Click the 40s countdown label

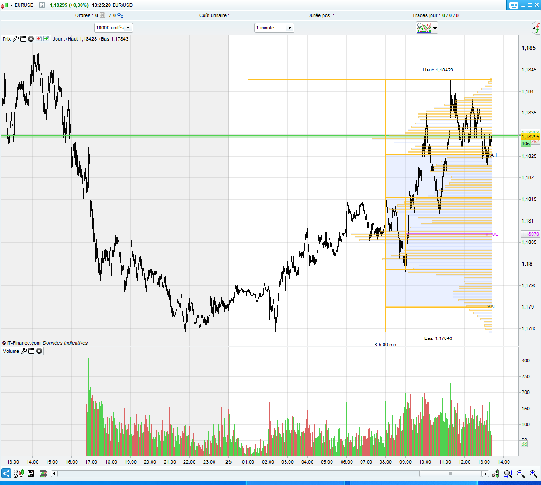[526, 143]
